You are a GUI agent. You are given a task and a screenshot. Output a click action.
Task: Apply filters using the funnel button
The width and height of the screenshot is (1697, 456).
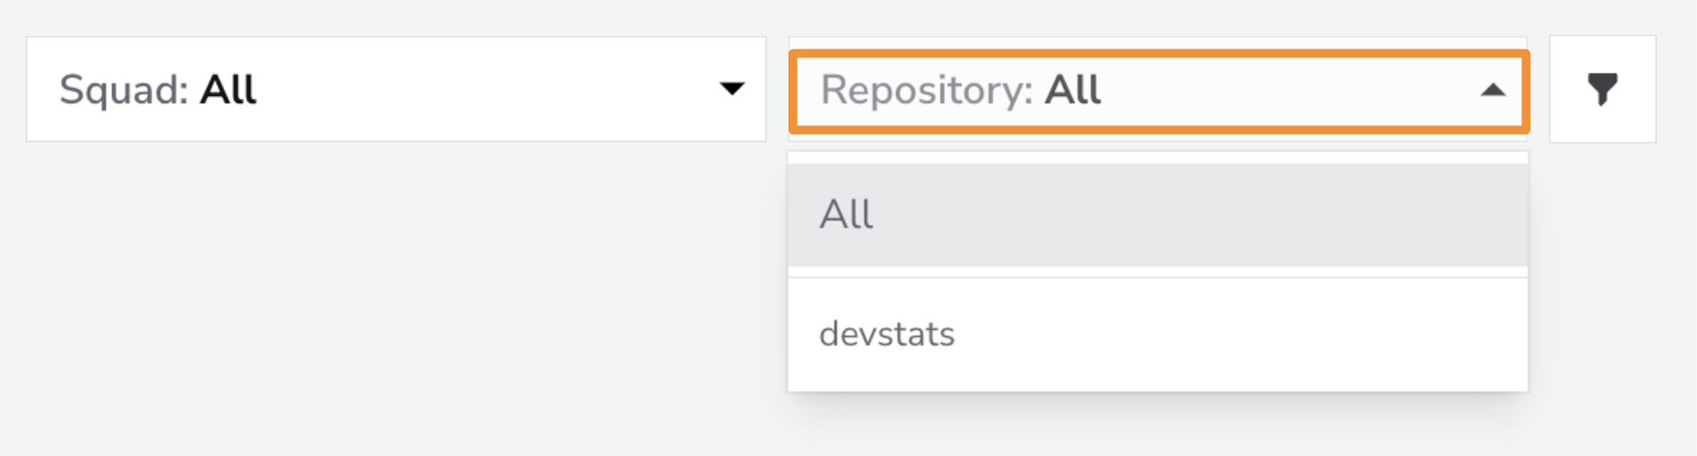[1602, 89]
